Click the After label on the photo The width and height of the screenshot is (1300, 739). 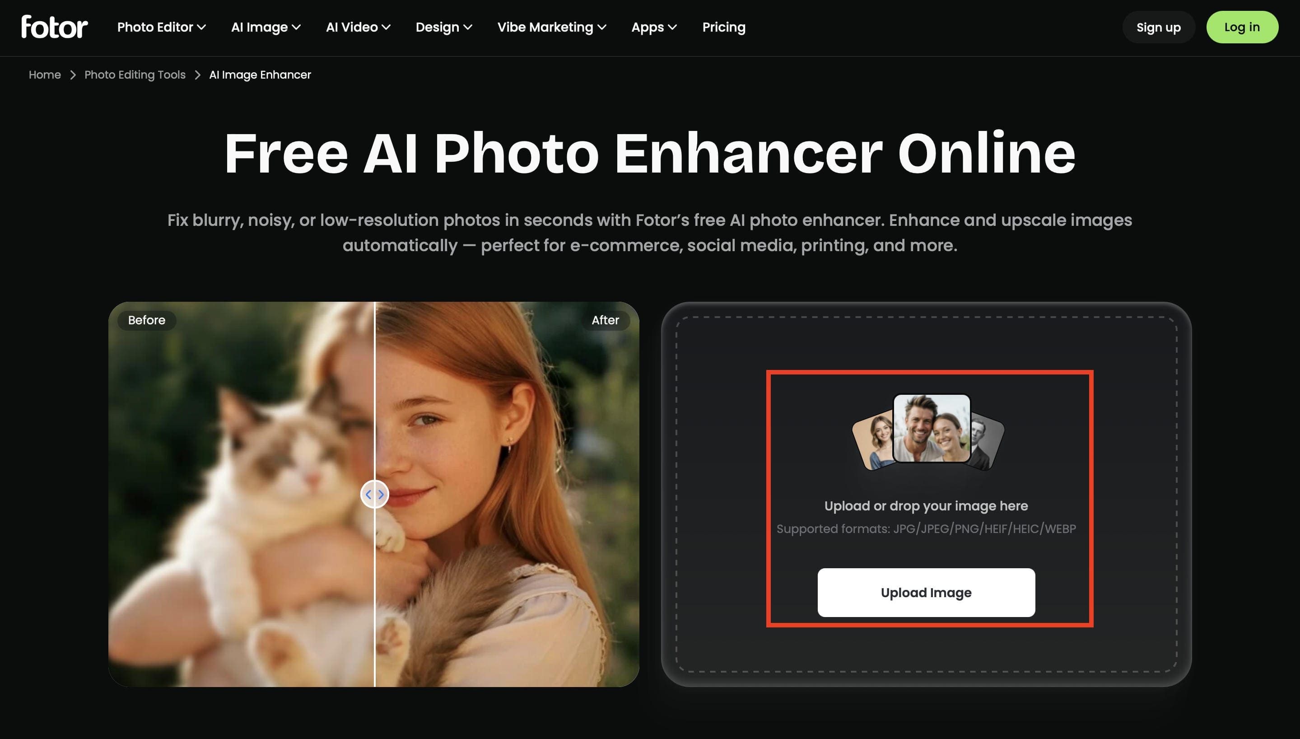click(605, 320)
